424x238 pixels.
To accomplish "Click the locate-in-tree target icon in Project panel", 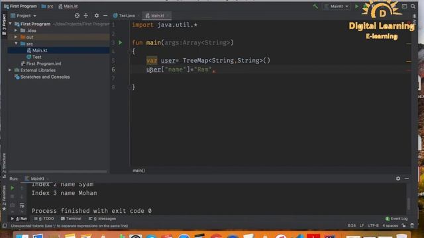I will 77,16.
